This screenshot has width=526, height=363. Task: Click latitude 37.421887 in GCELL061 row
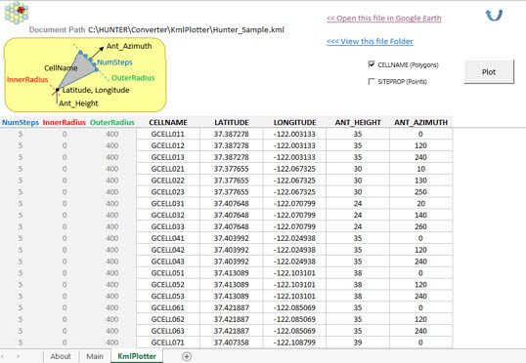[232, 307]
